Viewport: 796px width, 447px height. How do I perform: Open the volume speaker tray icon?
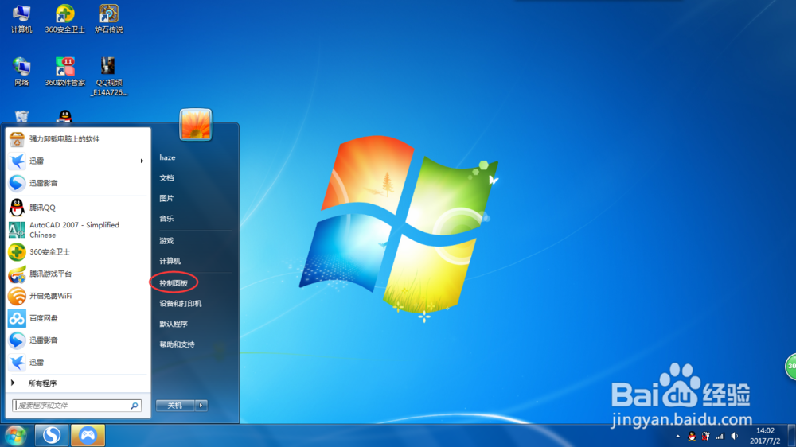pos(735,437)
